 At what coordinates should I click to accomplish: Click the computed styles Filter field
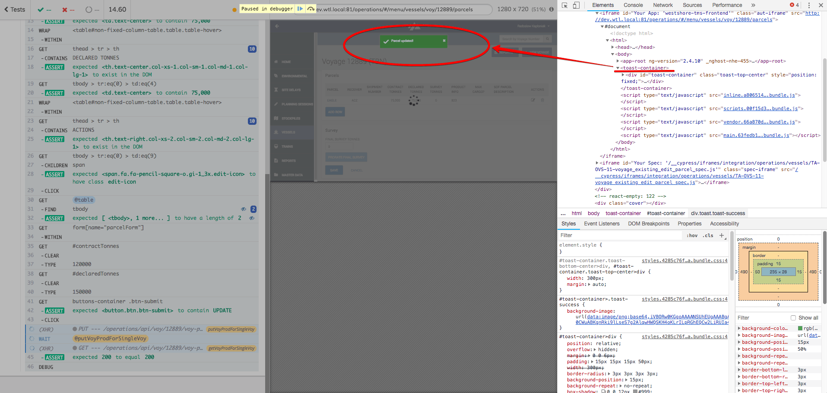click(x=762, y=318)
